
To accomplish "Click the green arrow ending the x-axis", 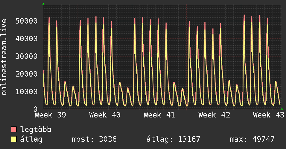I will click(282, 109).
